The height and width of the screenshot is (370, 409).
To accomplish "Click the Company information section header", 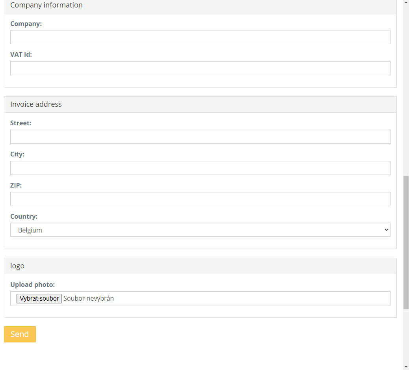I will (46, 5).
